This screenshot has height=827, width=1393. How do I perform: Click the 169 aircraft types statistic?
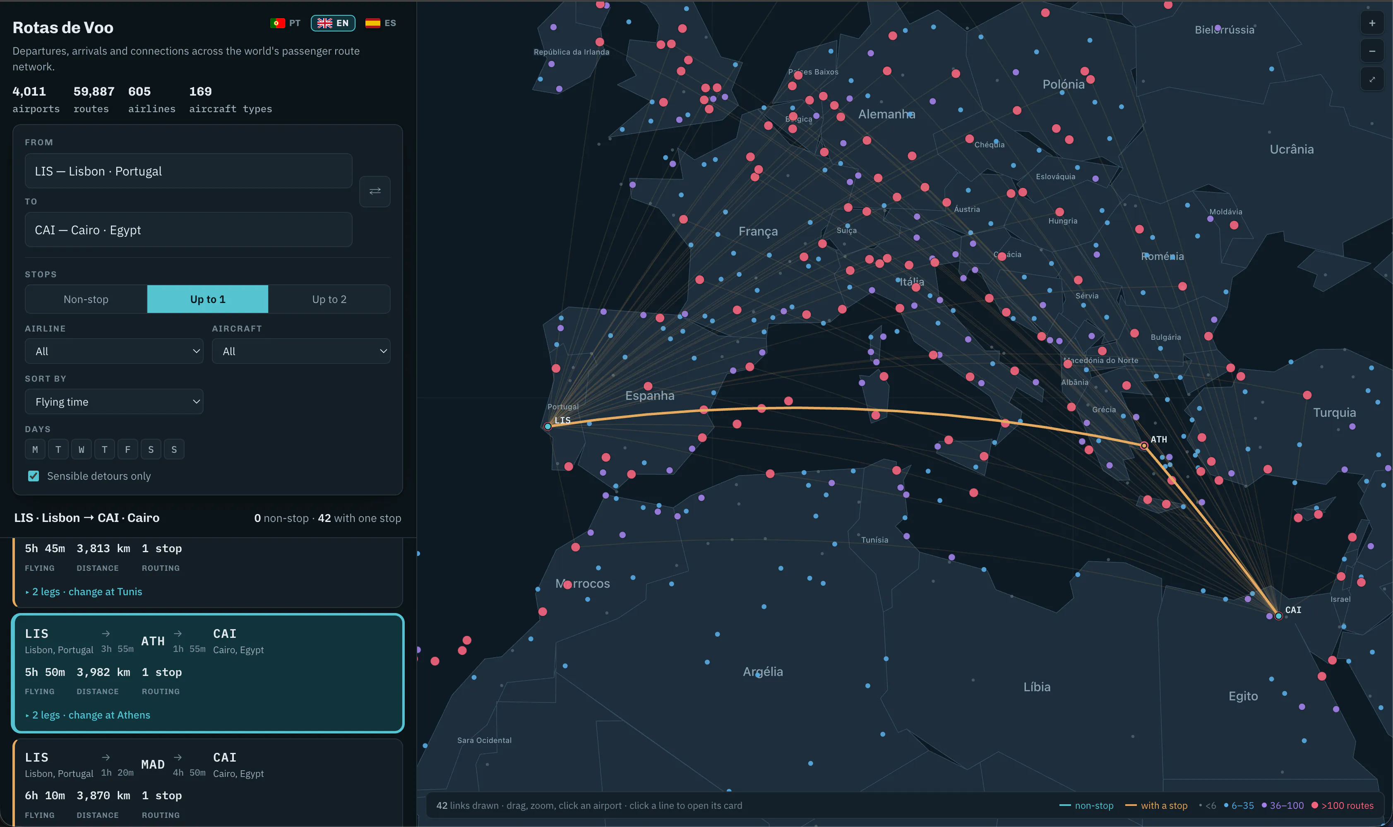click(230, 99)
